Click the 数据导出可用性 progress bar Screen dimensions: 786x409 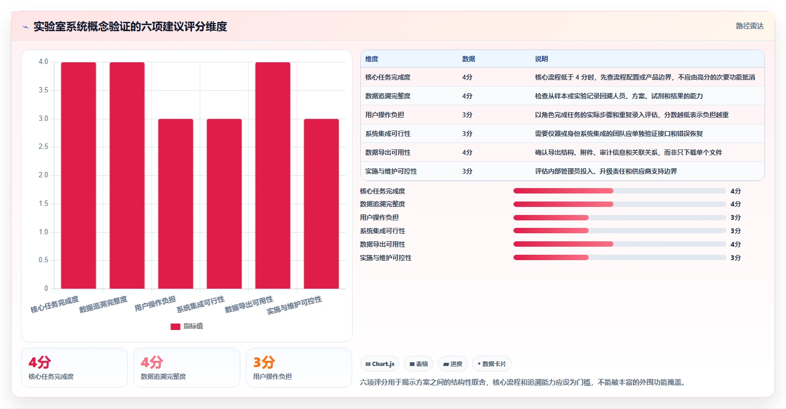pos(620,244)
